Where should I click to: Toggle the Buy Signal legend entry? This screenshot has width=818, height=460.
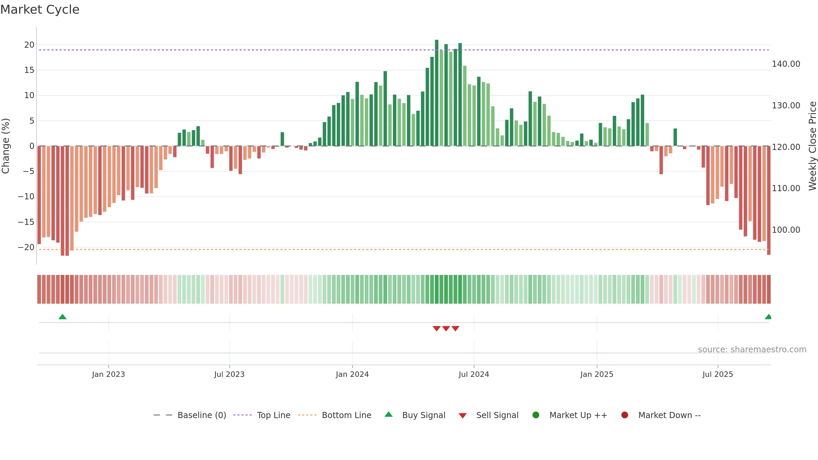[415, 415]
